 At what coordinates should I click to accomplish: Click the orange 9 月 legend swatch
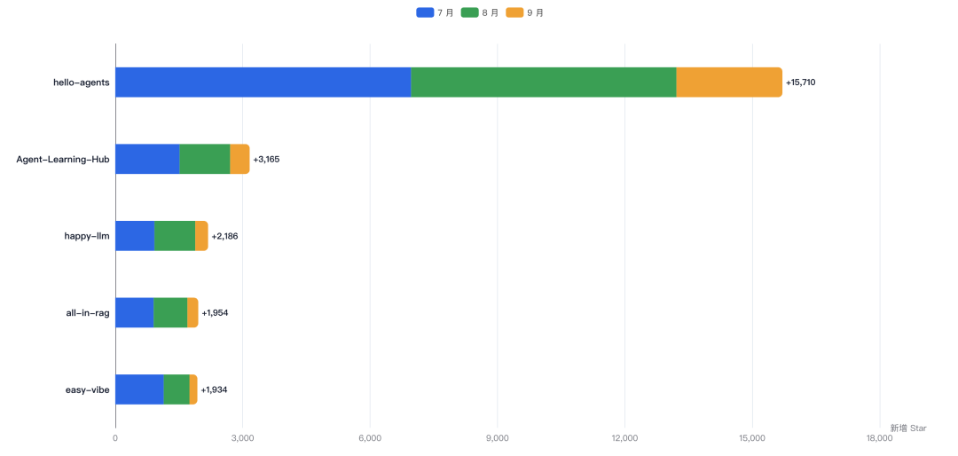pyautogui.click(x=515, y=12)
